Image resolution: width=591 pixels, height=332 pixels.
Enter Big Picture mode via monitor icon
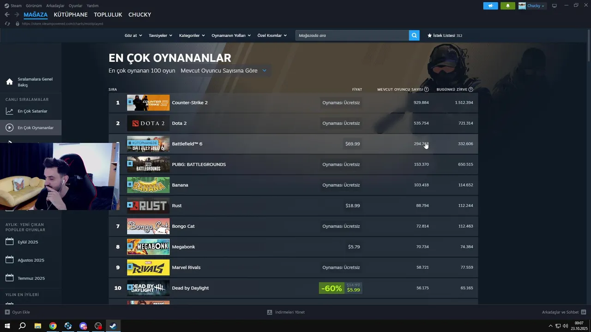(x=555, y=6)
